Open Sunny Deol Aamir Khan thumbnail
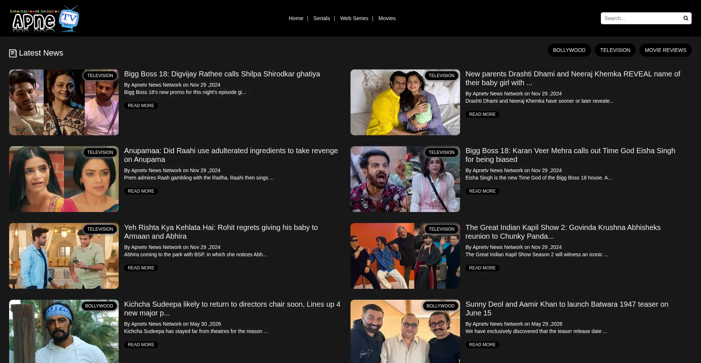Screen dimensions: 701x363 coord(405,331)
